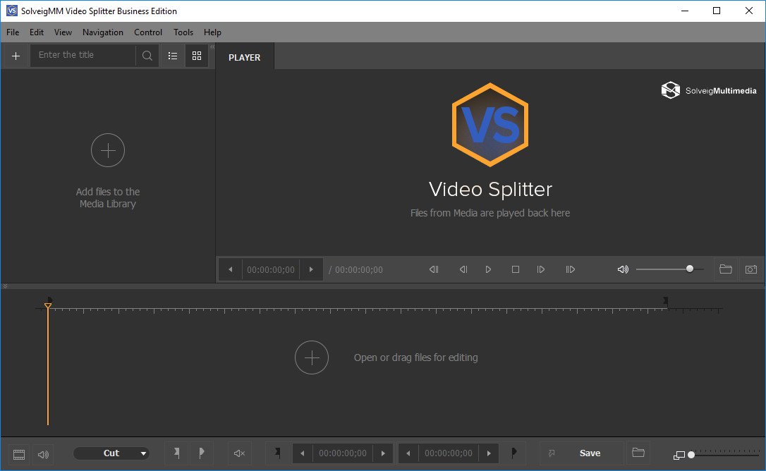
Task: Click the player current time field
Action: [x=271, y=270]
